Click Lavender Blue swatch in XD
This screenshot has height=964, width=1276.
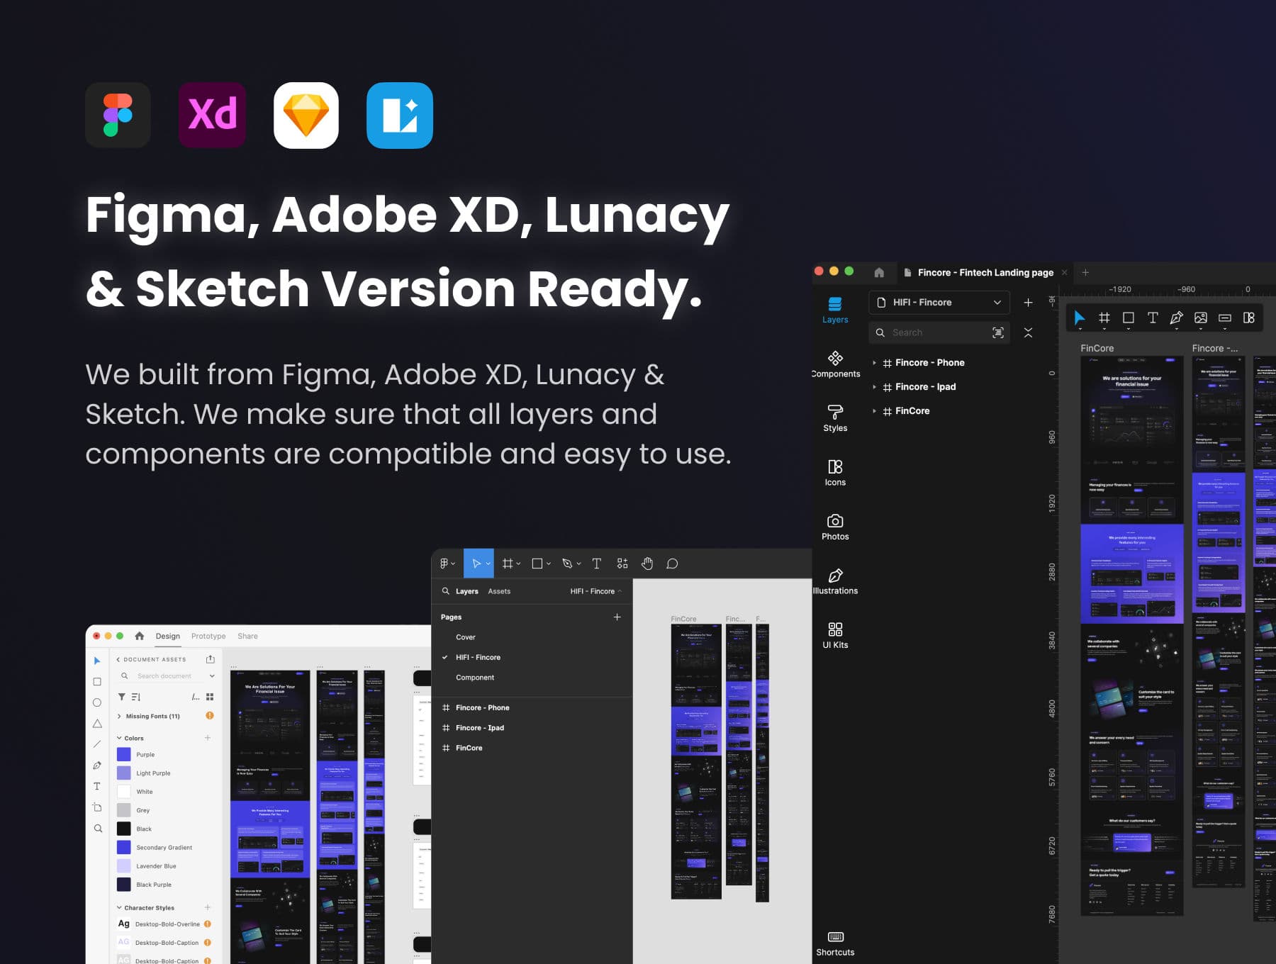tap(124, 865)
